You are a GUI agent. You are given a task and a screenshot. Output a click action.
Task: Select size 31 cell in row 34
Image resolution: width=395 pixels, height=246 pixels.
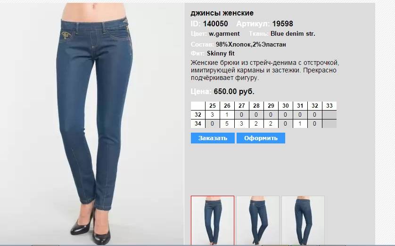coord(300,124)
